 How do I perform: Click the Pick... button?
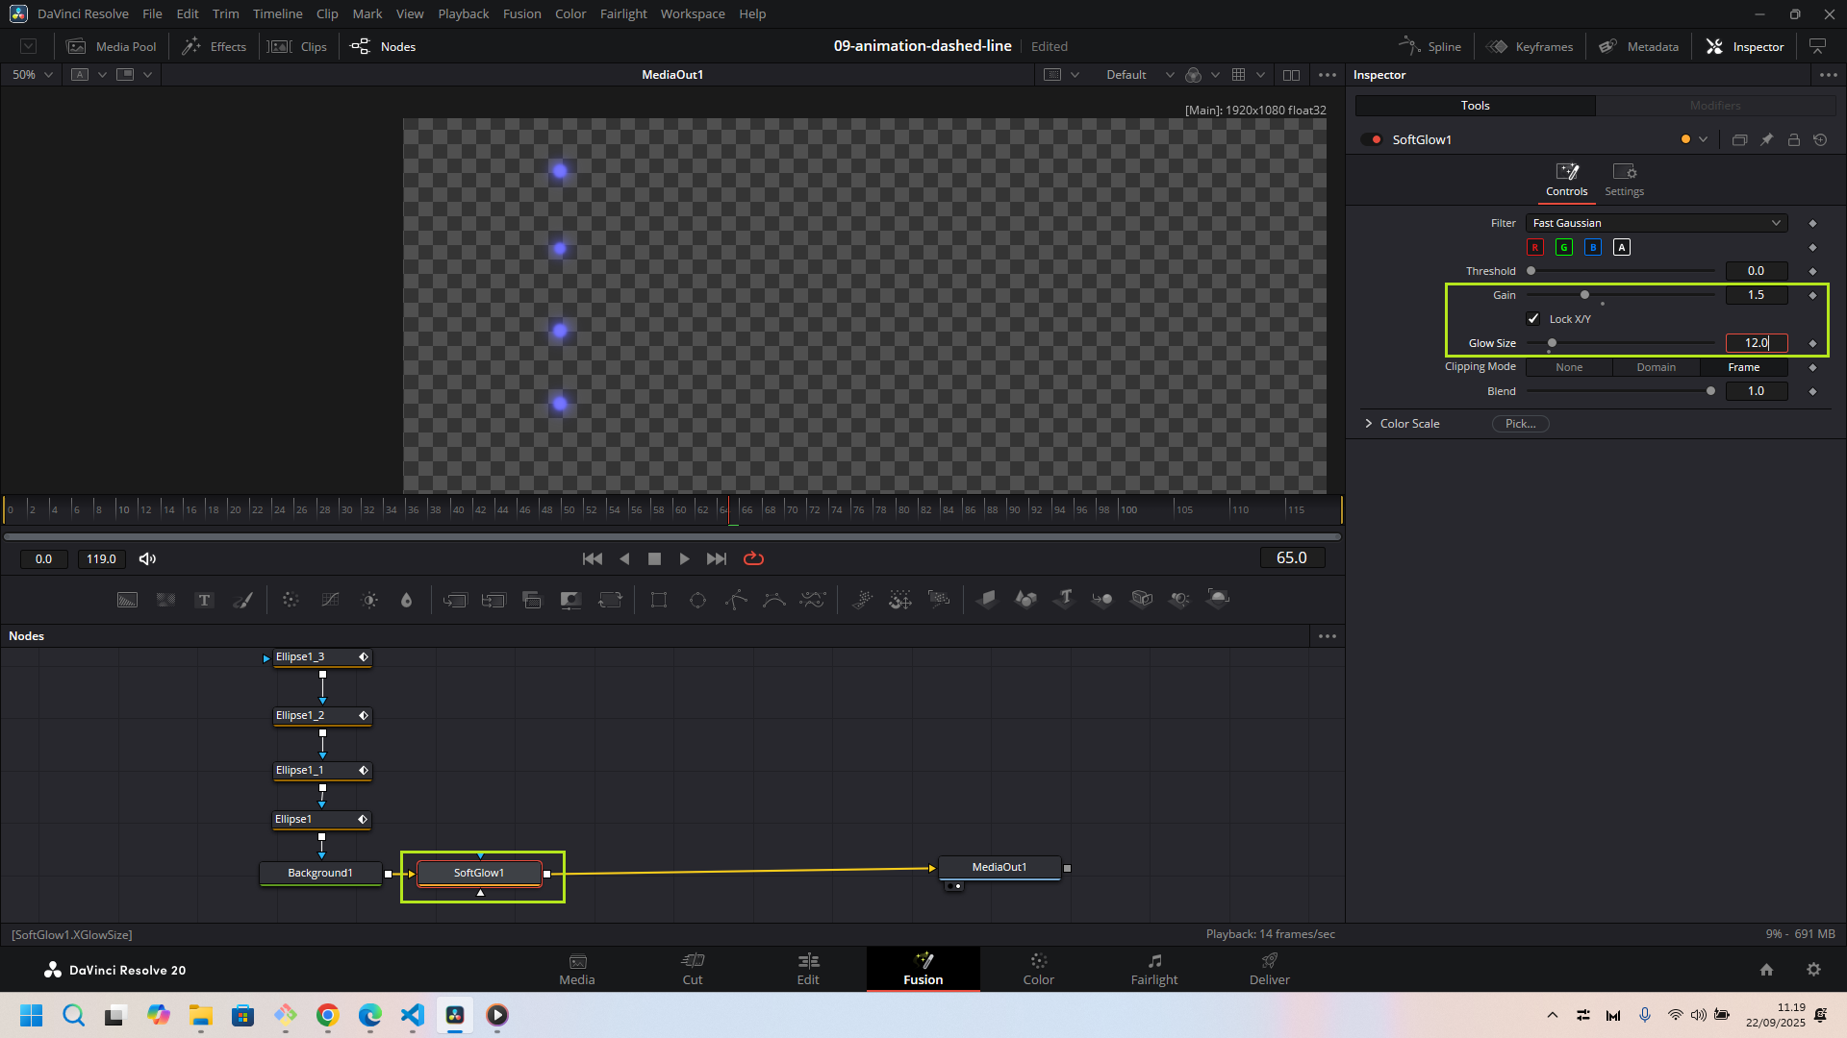pyautogui.click(x=1520, y=424)
